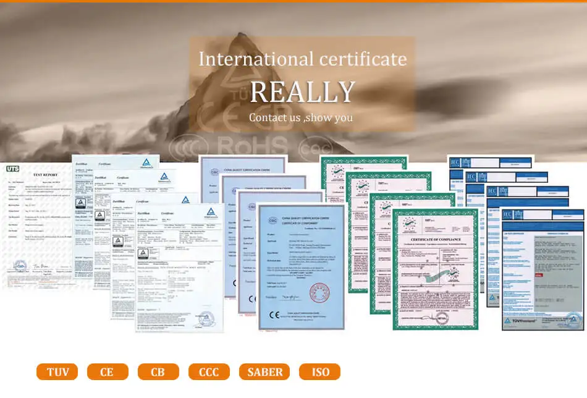Click the UTS logo on test report

[x=13, y=168]
